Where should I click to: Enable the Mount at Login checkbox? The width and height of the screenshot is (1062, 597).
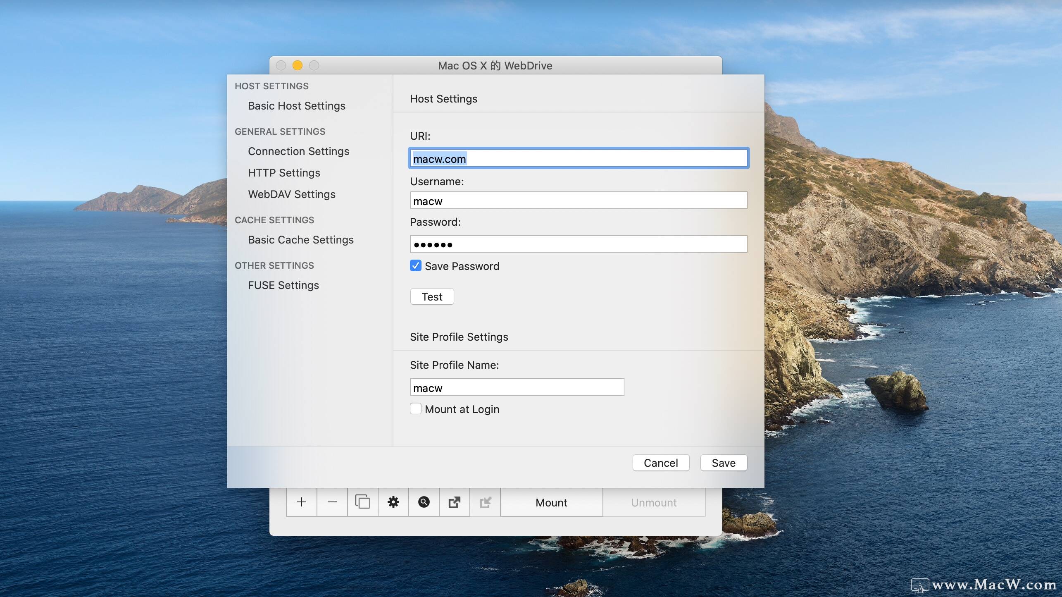(416, 409)
